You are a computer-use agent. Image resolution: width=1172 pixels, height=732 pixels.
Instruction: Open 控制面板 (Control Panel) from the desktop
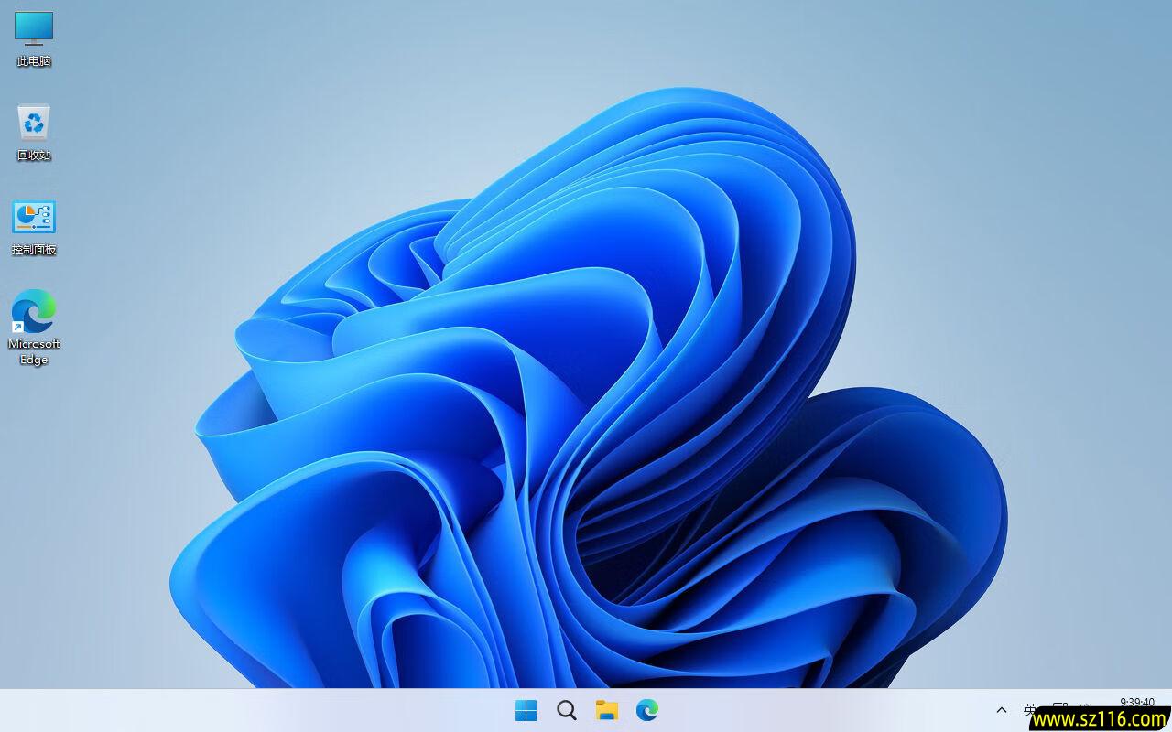(x=33, y=226)
